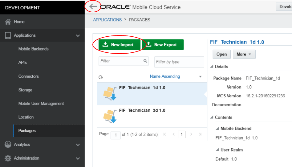The width and height of the screenshot is (292, 167).
Task: Go to last page of package list
Action: point(200,134)
